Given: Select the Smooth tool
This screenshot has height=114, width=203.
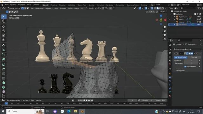Looking at the screenshot, I should coord(3,92).
